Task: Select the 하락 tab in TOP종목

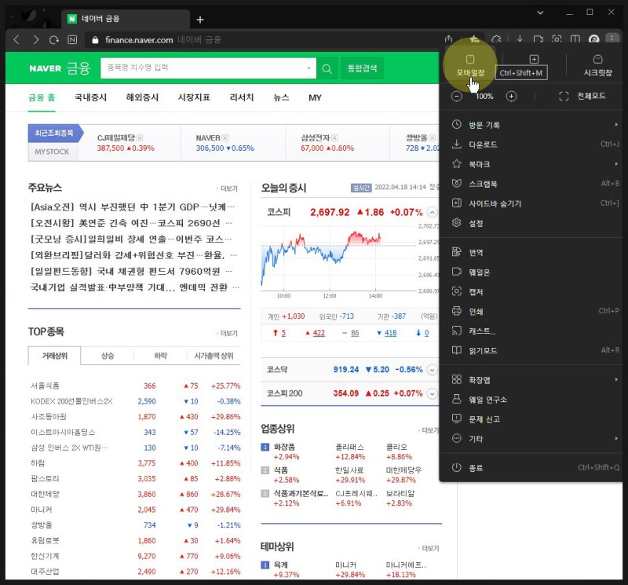Action: click(161, 356)
